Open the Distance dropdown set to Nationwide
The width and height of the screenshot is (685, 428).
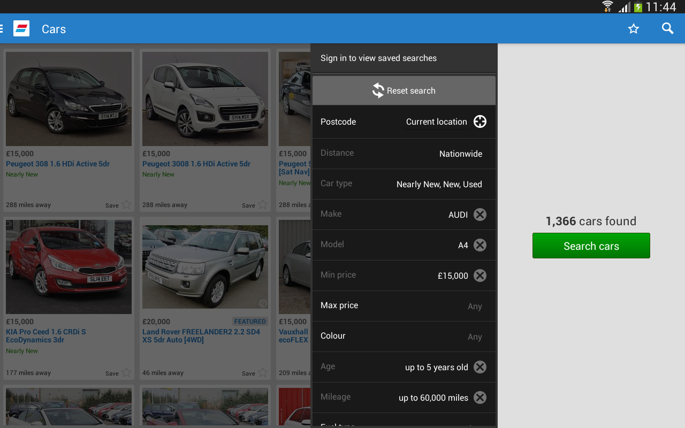pos(404,154)
